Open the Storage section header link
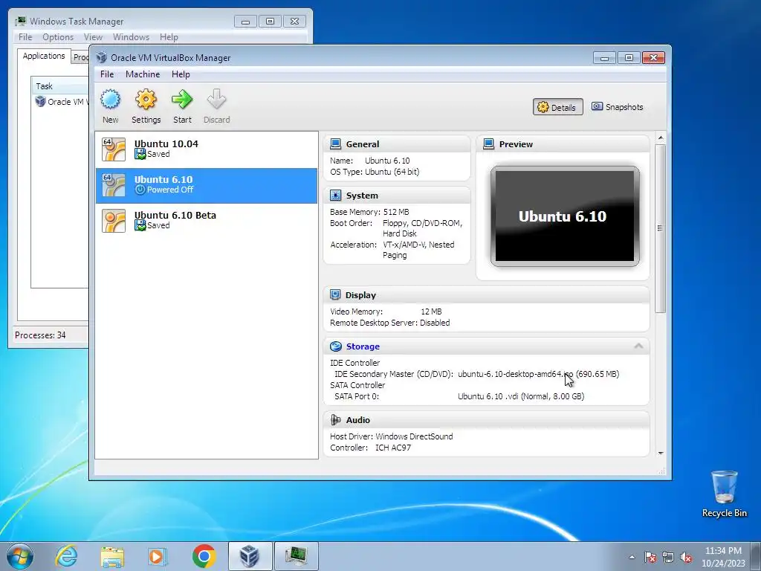761x571 pixels. [x=363, y=346]
